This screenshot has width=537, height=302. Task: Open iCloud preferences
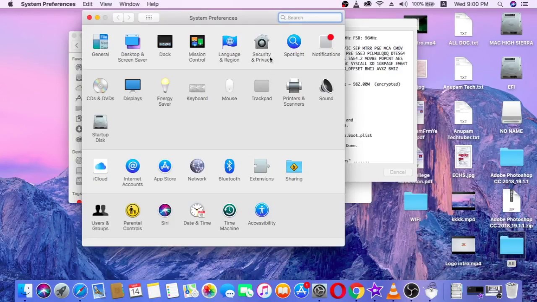[x=100, y=170]
